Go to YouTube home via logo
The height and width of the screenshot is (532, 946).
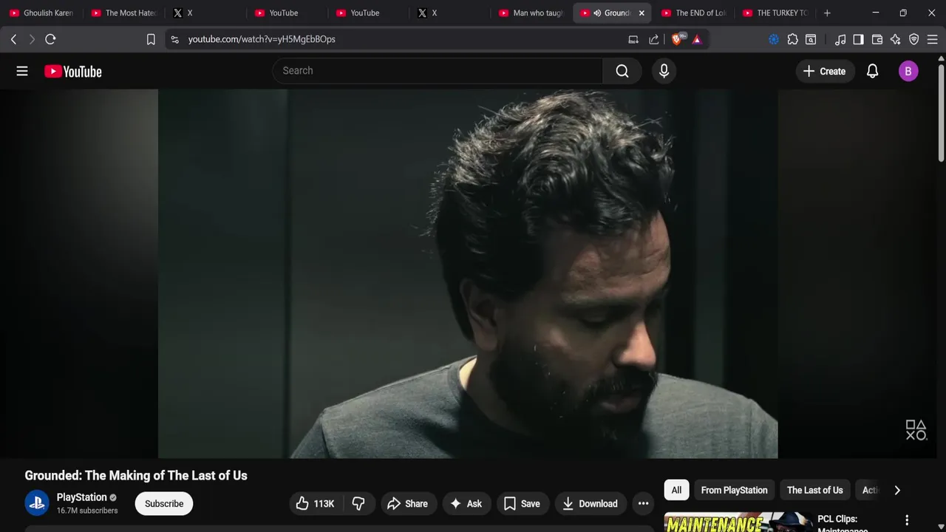(x=73, y=72)
